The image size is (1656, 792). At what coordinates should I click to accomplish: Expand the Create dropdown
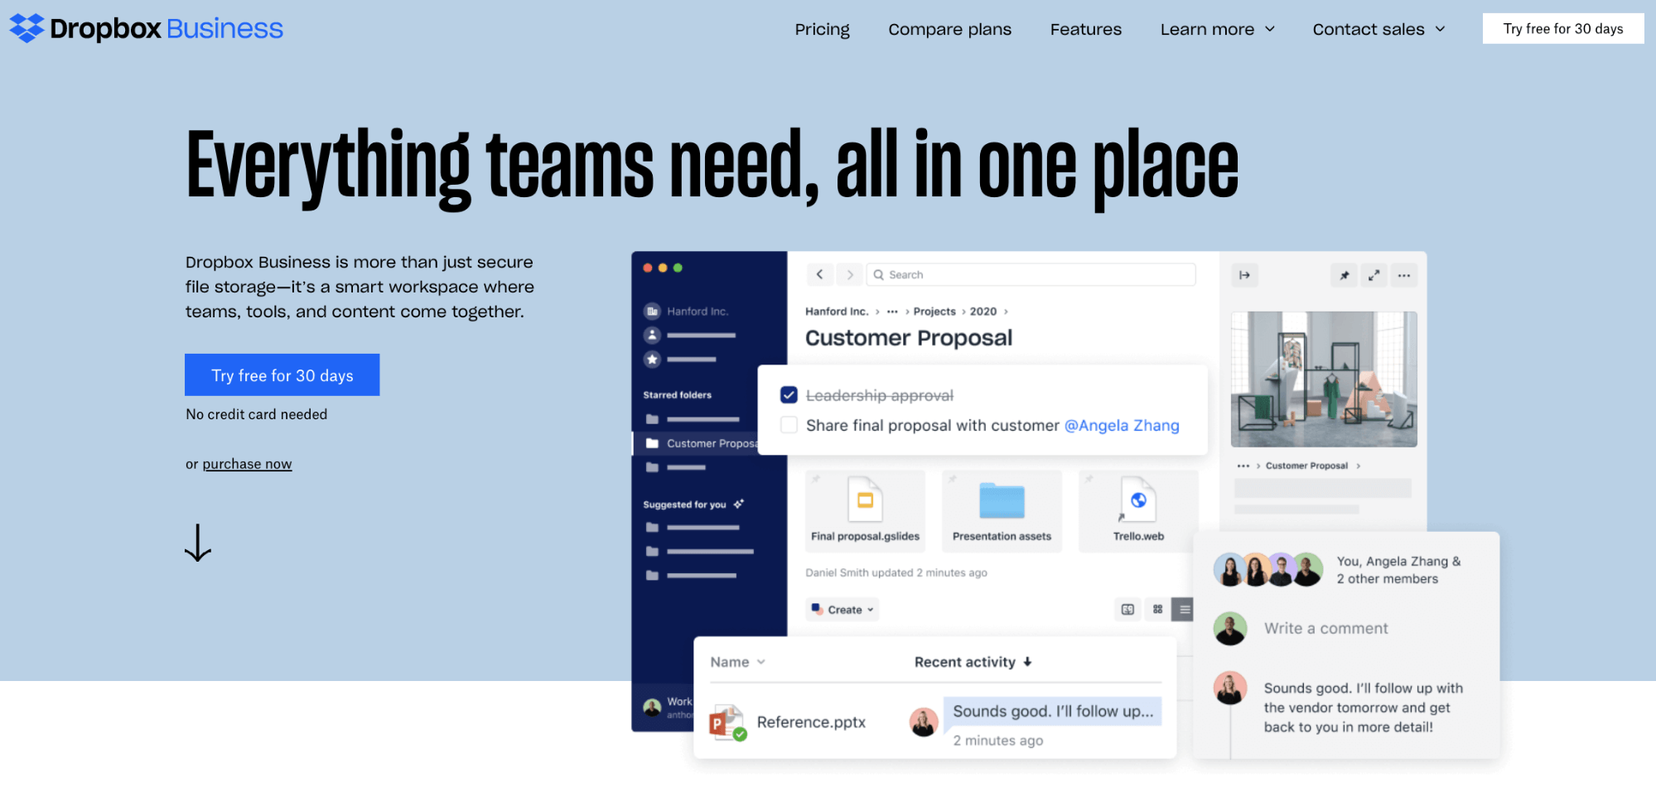click(x=842, y=609)
